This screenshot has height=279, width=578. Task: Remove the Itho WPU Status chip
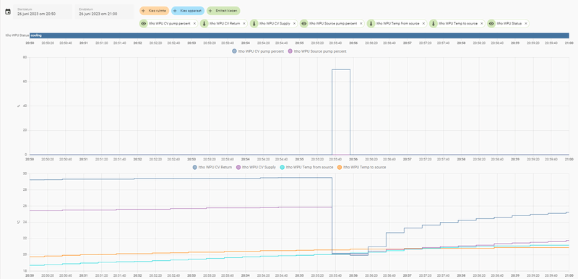tap(526, 24)
